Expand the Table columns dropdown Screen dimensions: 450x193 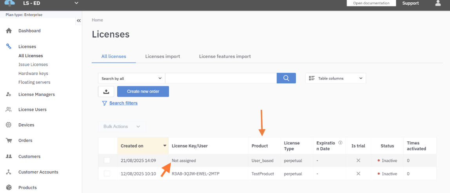point(336,78)
